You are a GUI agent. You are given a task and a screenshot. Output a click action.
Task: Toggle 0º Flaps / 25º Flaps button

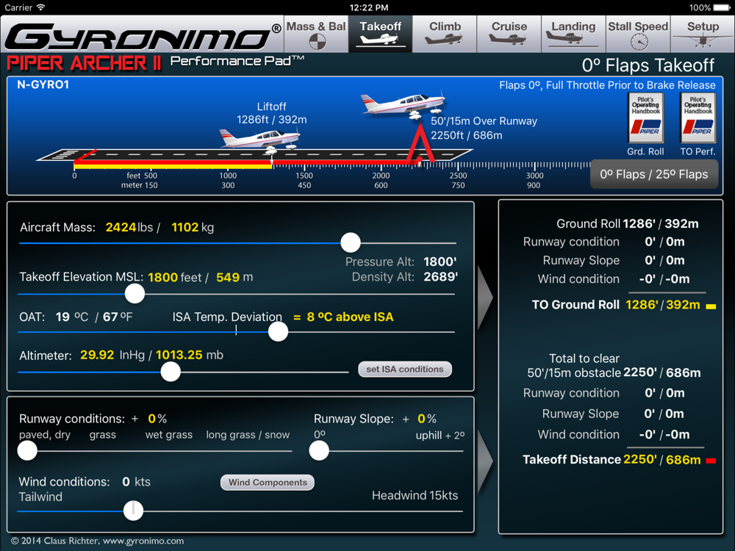(x=654, y=174)
